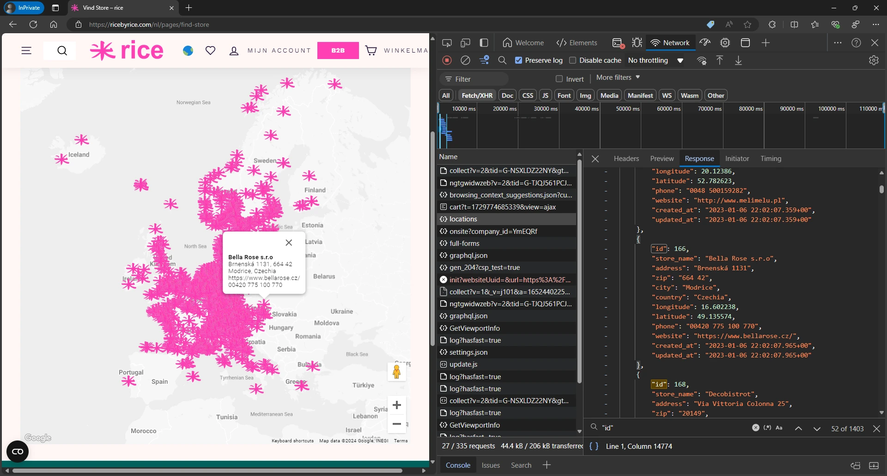Open DevTools network settings gear
The image size is (887, 476).
(x=873, y=60)
